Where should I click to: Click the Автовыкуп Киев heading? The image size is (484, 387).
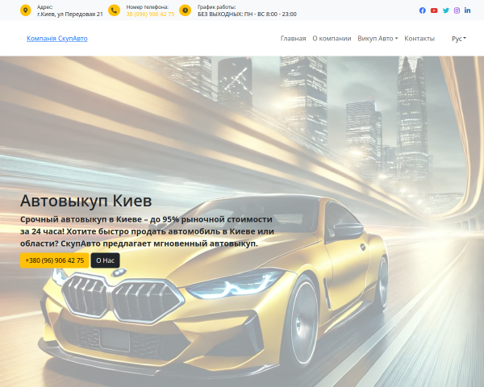[x=86, y=201]
